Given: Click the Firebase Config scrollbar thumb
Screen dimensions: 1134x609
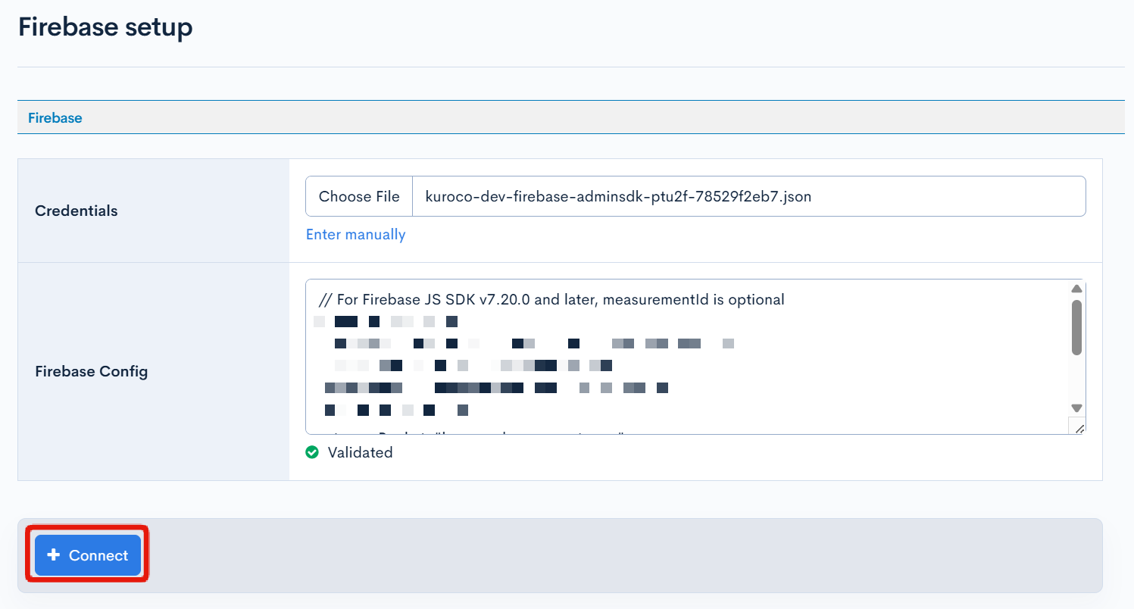Looking at the screenshot, I should [1076, 326].
